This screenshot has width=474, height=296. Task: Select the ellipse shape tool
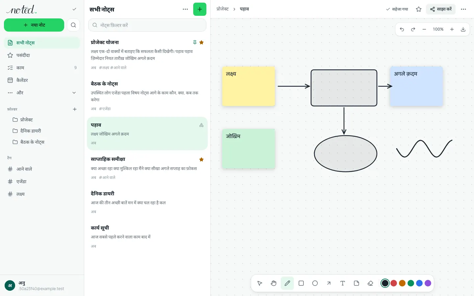click(315, 283)
